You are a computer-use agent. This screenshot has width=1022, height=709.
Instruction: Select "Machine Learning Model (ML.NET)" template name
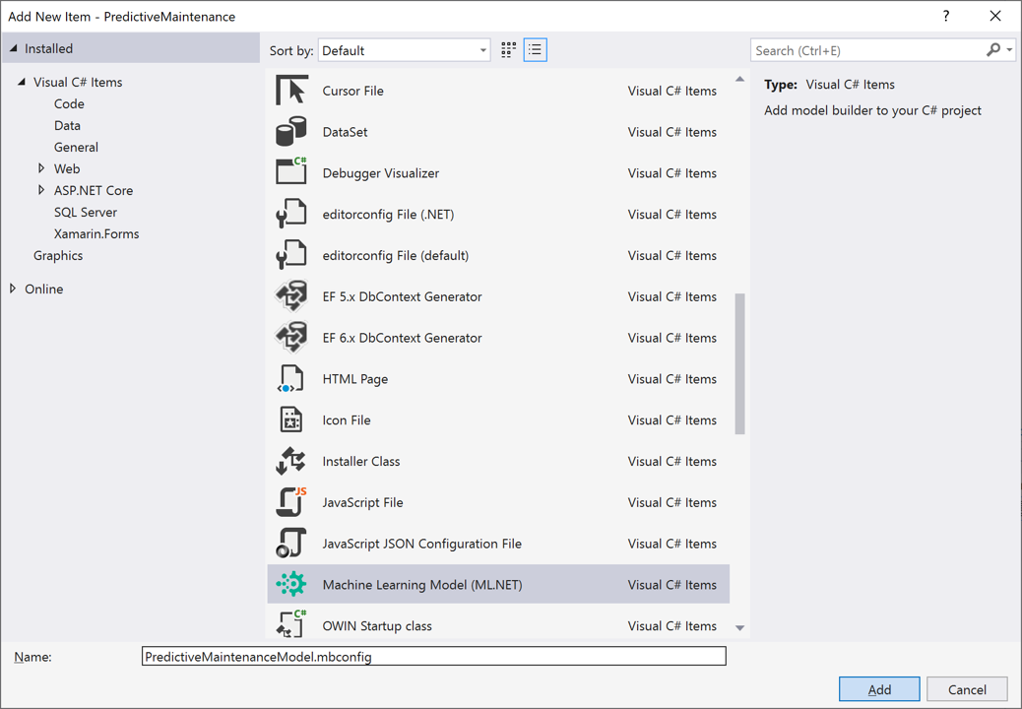pyautogui.click(x=422, y=585)
